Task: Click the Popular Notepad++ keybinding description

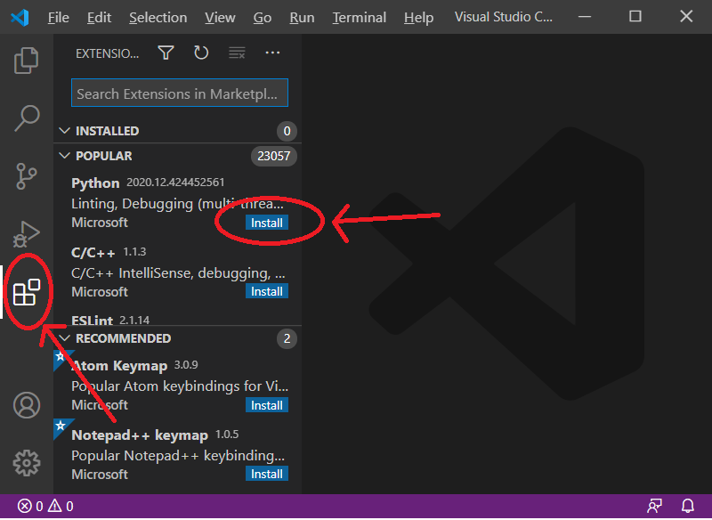Action: click(x=178, y=456)
